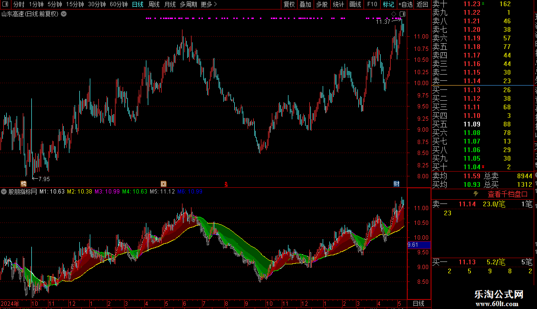Select the 买十 11.04 order row
This screenshot has width=537, height=309.
pos(482,167)
